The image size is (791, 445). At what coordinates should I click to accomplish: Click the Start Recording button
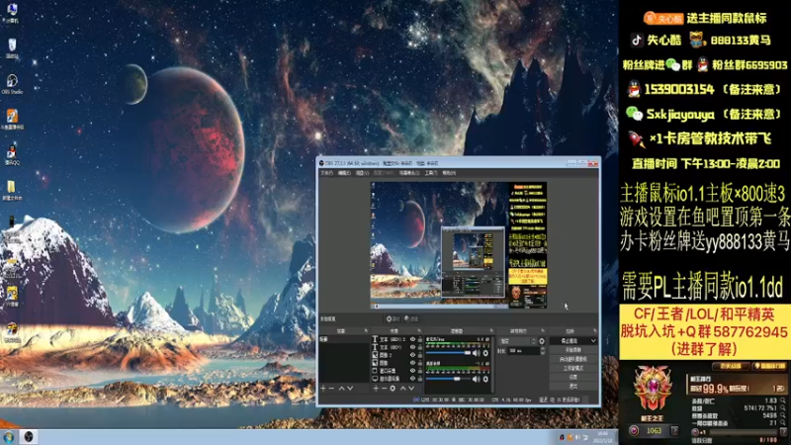(x=573, y=350)
